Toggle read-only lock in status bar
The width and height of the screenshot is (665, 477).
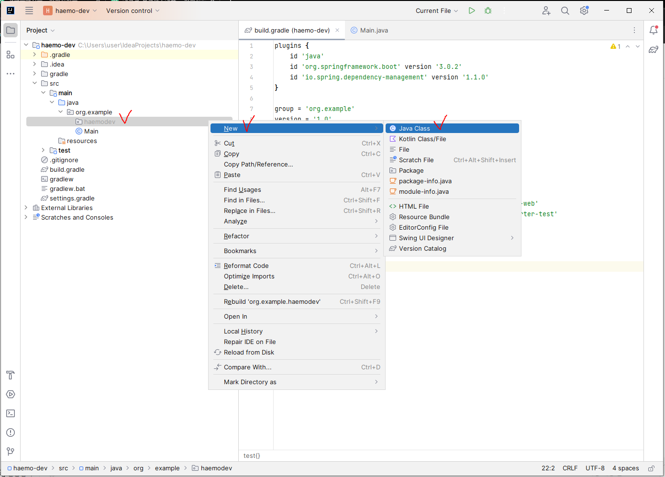click(651, 468)
